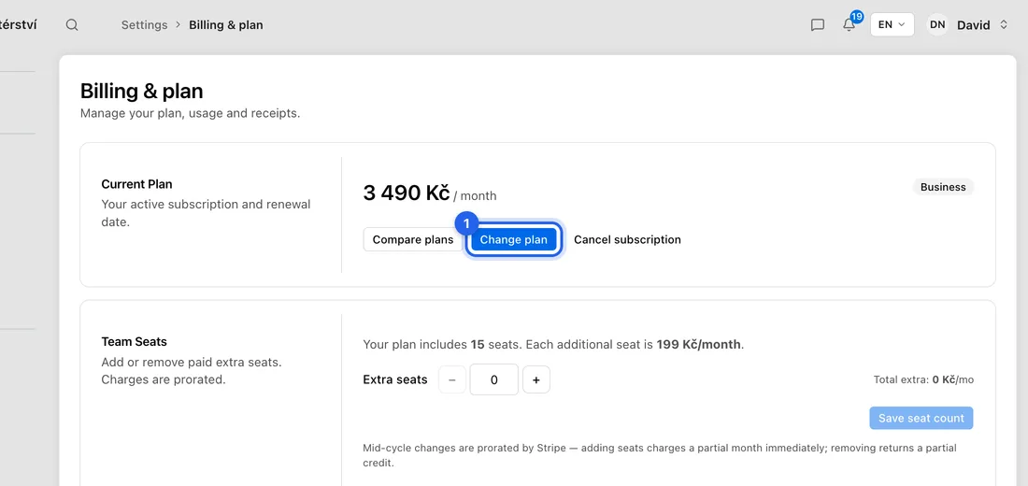
Task: Click the Change plan button
Action: (x=513, y=239)
